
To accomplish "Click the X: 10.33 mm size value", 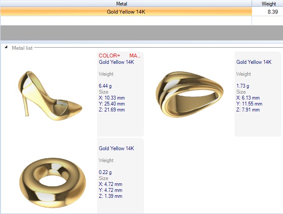I will pos(112,98).
